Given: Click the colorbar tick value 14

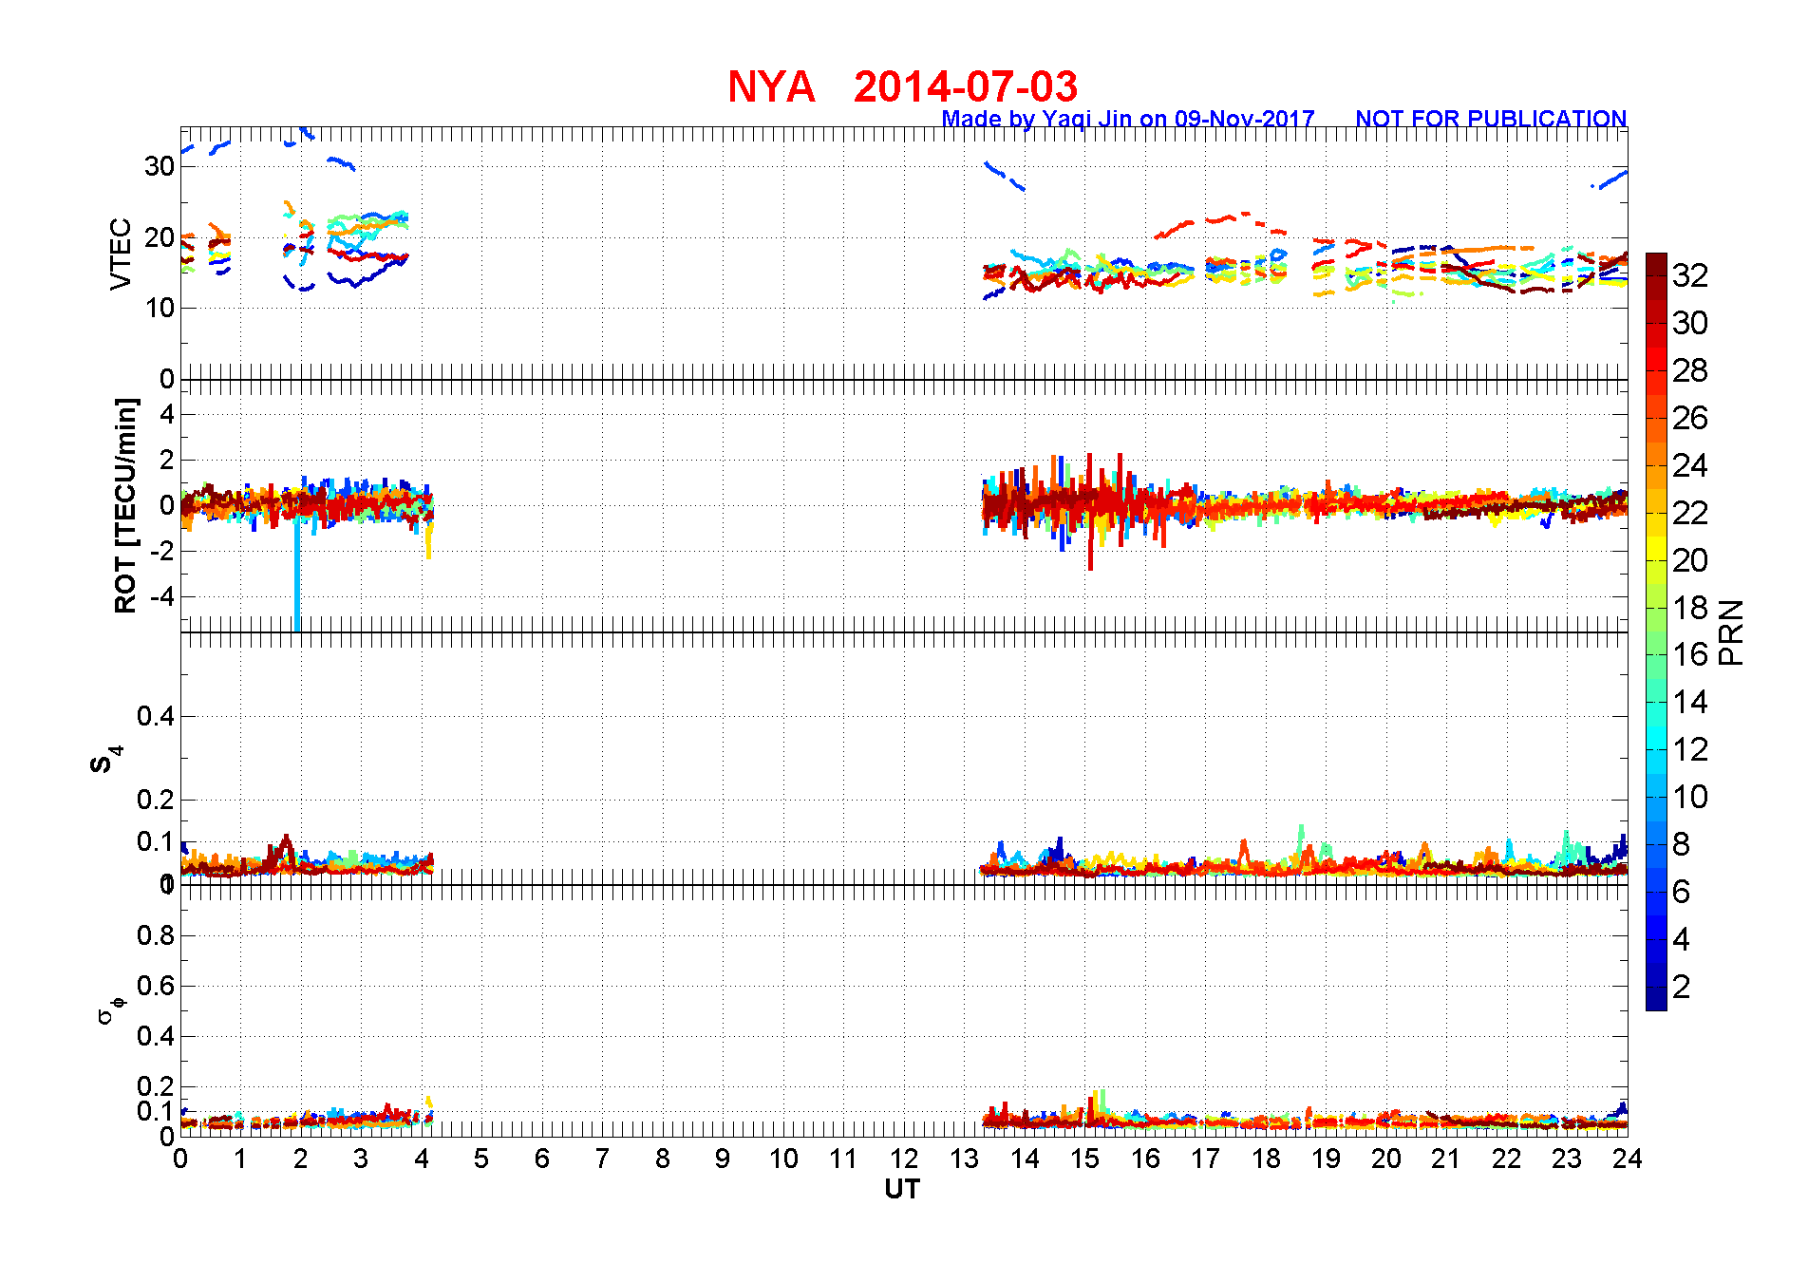Looking at the screenshot, I should tap(1690, 702).
